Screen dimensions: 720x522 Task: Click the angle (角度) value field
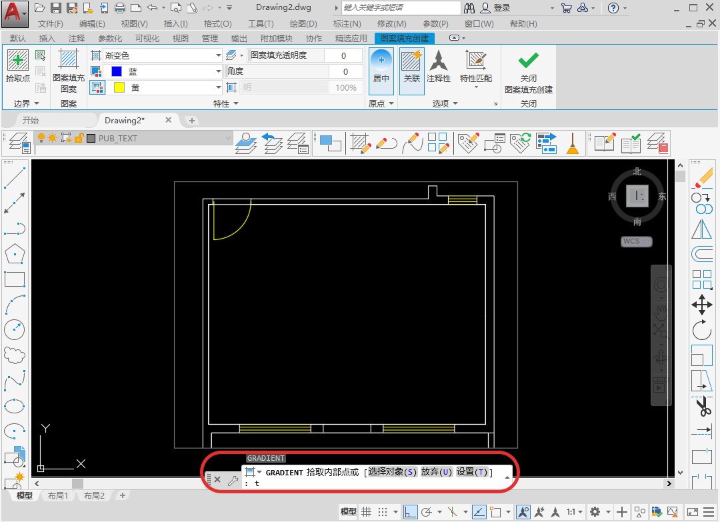(x=346, y=71)
